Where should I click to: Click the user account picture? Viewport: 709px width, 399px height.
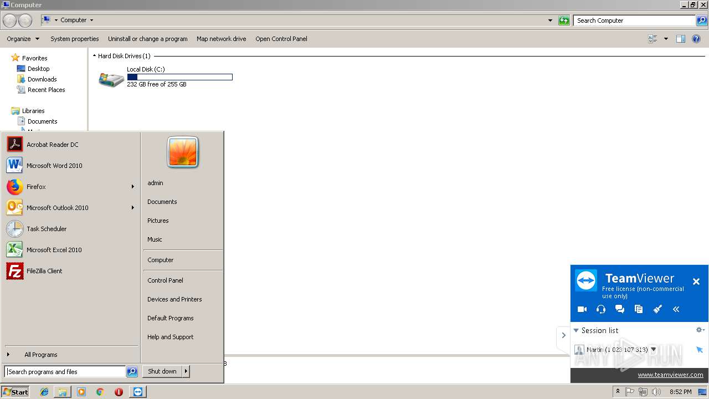click(183, 152)
